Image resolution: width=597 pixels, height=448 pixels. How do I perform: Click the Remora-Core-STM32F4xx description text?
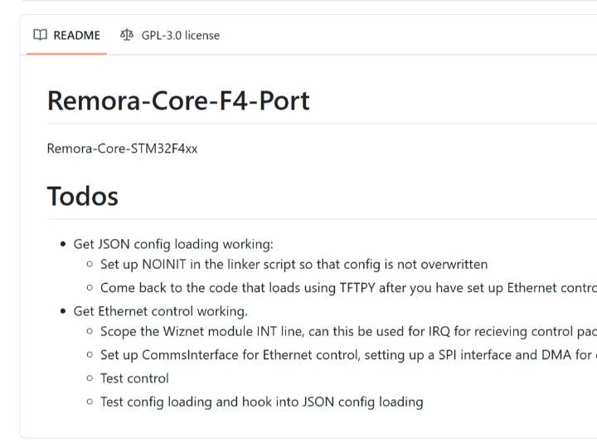[x=122, y=149]
